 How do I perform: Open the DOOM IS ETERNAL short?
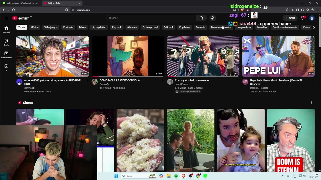[x=291, y=140]
